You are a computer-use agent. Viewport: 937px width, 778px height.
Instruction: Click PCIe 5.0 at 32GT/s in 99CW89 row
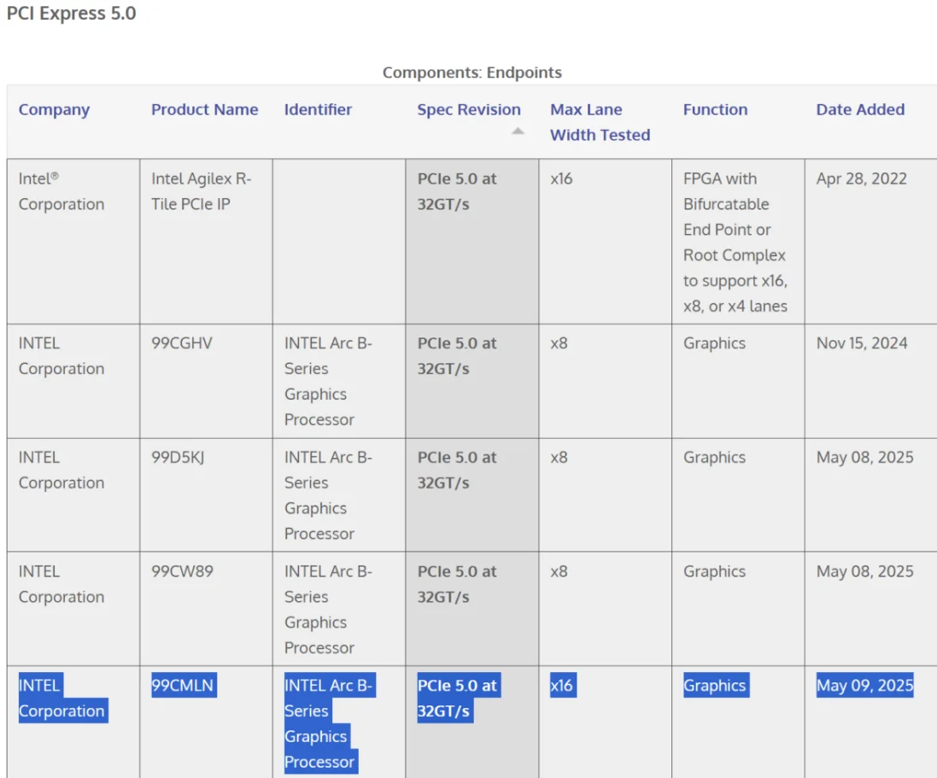point(457,584)
